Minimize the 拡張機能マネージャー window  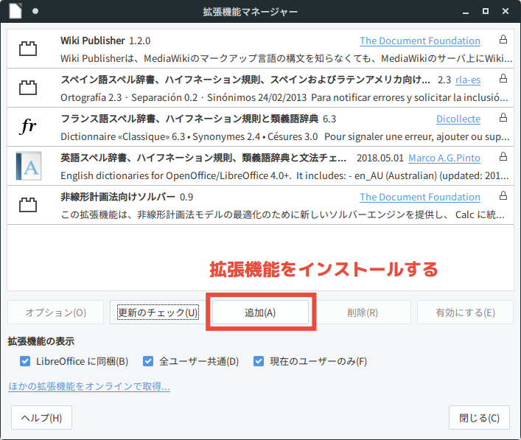pyautogui.click(x=466, y=12)
